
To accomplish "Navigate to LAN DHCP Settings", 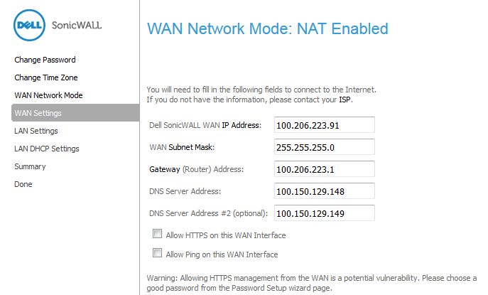I will (47, 149).
